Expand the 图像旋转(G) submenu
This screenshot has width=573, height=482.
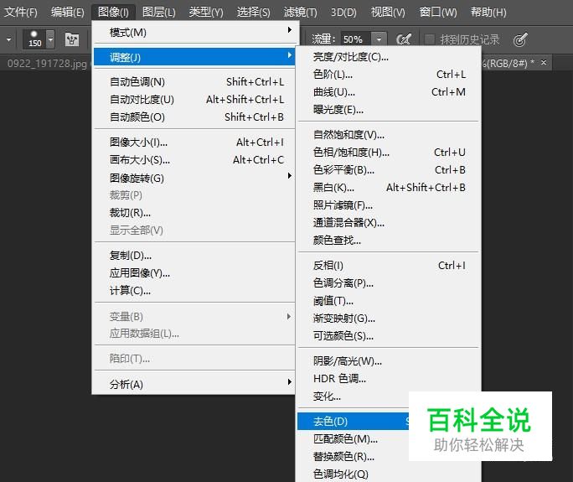[194, 178]
